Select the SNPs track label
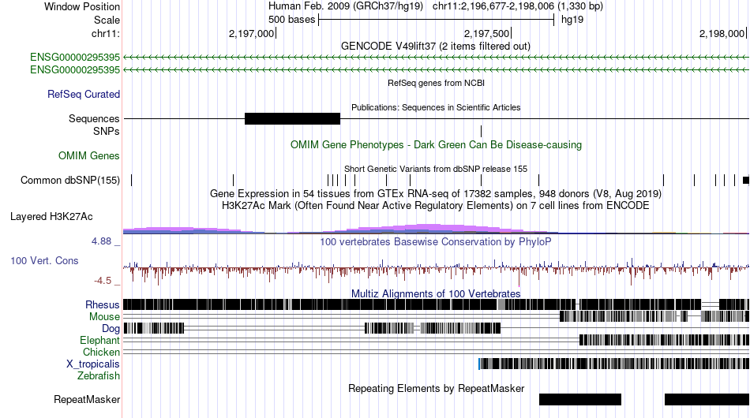This screenshot has height=418, width=750. (x=107, y=131)
